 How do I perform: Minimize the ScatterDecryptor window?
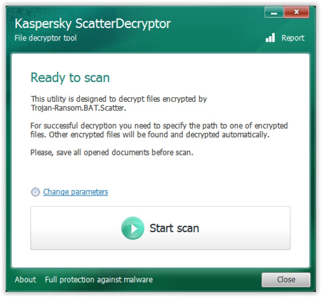click(x=274, y=12)
